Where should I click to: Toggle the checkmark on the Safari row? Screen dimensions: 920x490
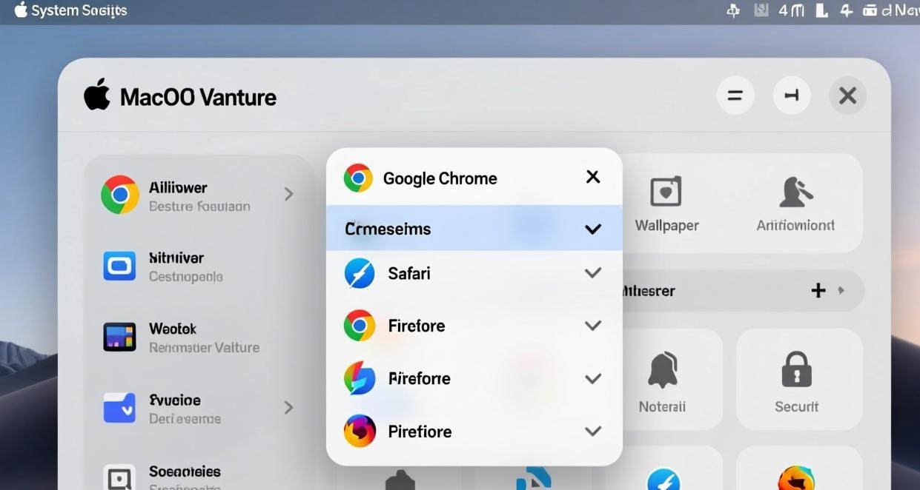593,273
